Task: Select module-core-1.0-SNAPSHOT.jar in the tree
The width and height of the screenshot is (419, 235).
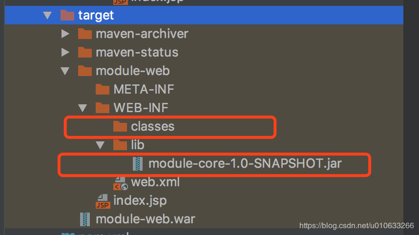Action: pos(245,163)
